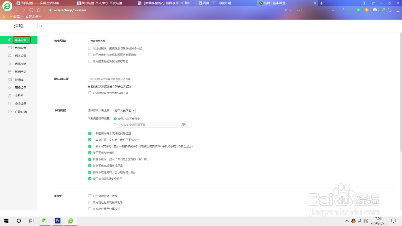This screenshot has width=402, height=226.
Task: Expand the undo closed tab dropdown arrow
Action: click(393, 10)
